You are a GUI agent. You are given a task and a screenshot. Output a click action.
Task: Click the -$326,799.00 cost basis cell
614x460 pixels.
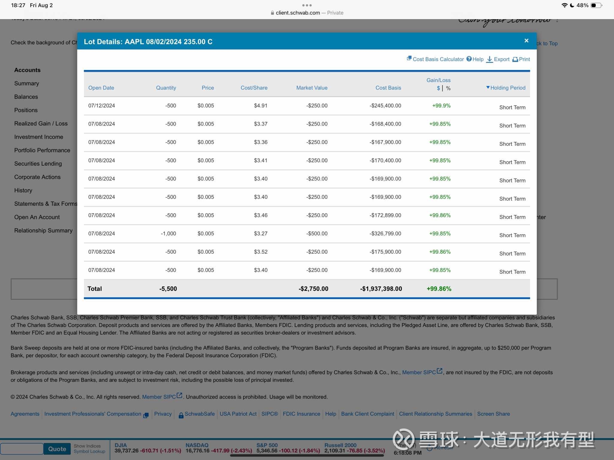pyautogui.click(x=385, y=234)
